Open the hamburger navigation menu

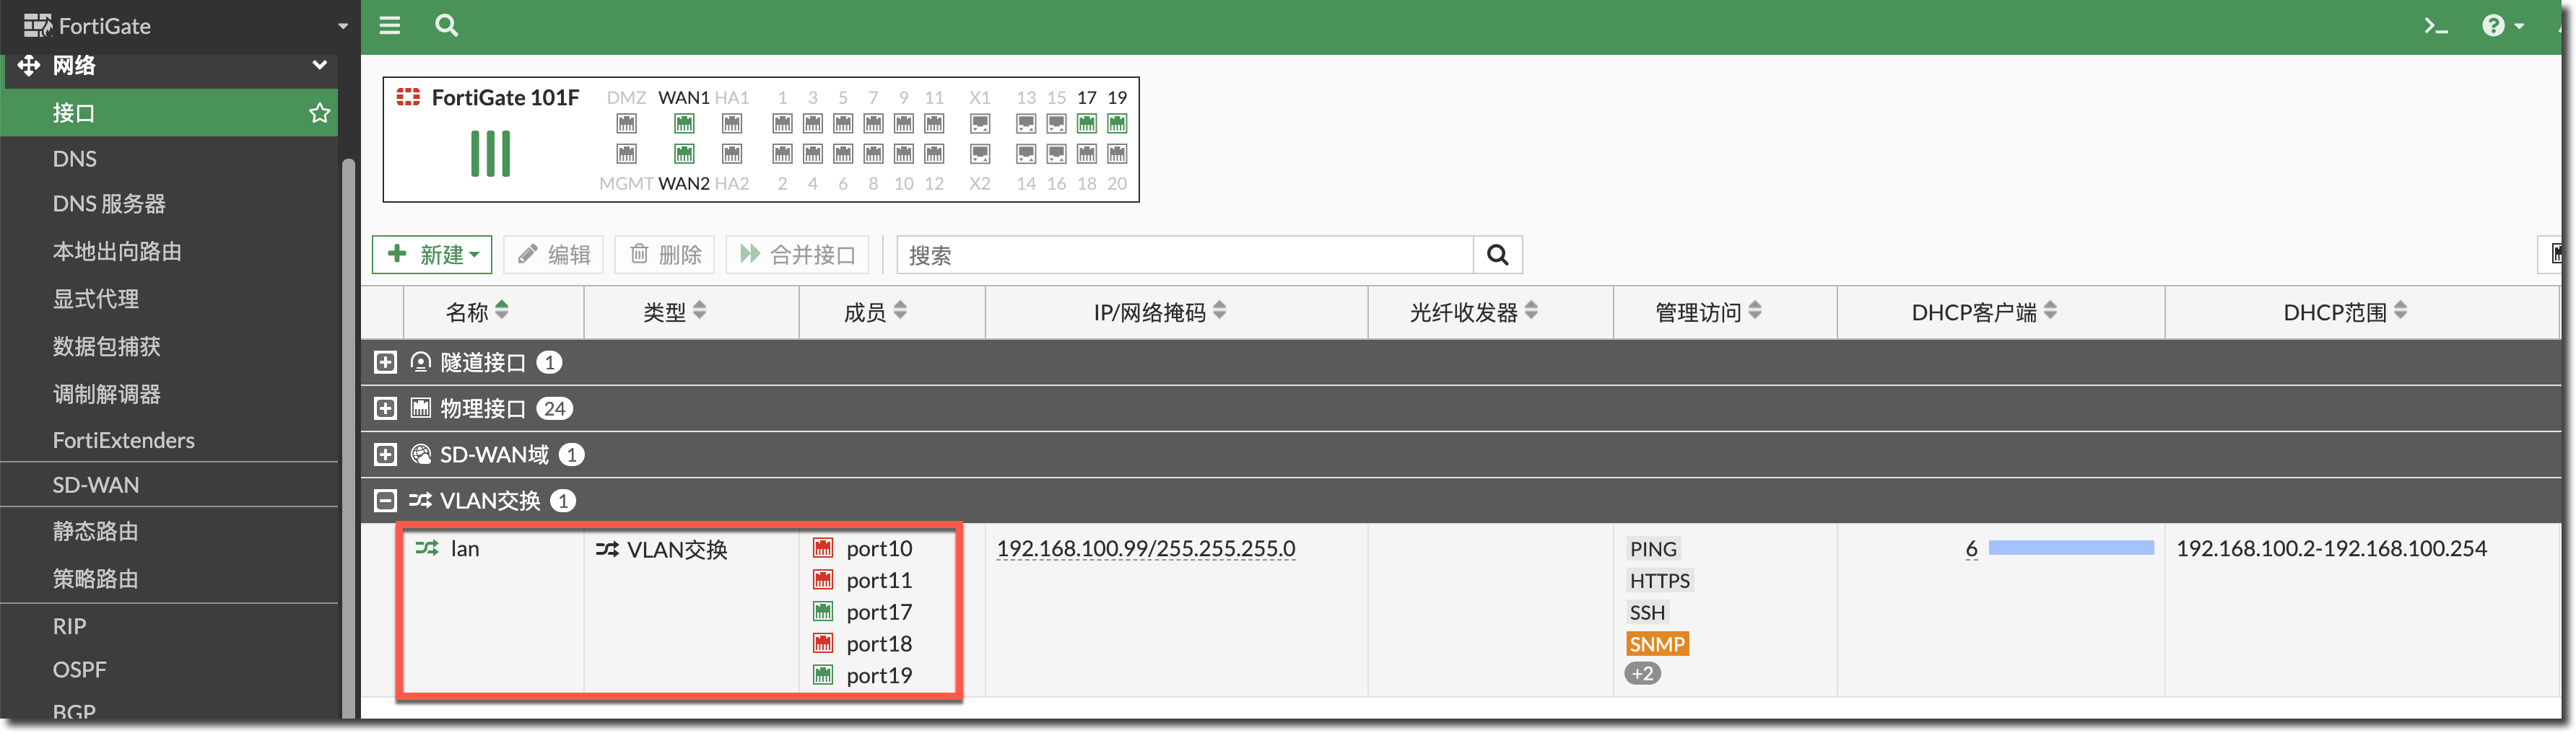click(x=389, y=25)
